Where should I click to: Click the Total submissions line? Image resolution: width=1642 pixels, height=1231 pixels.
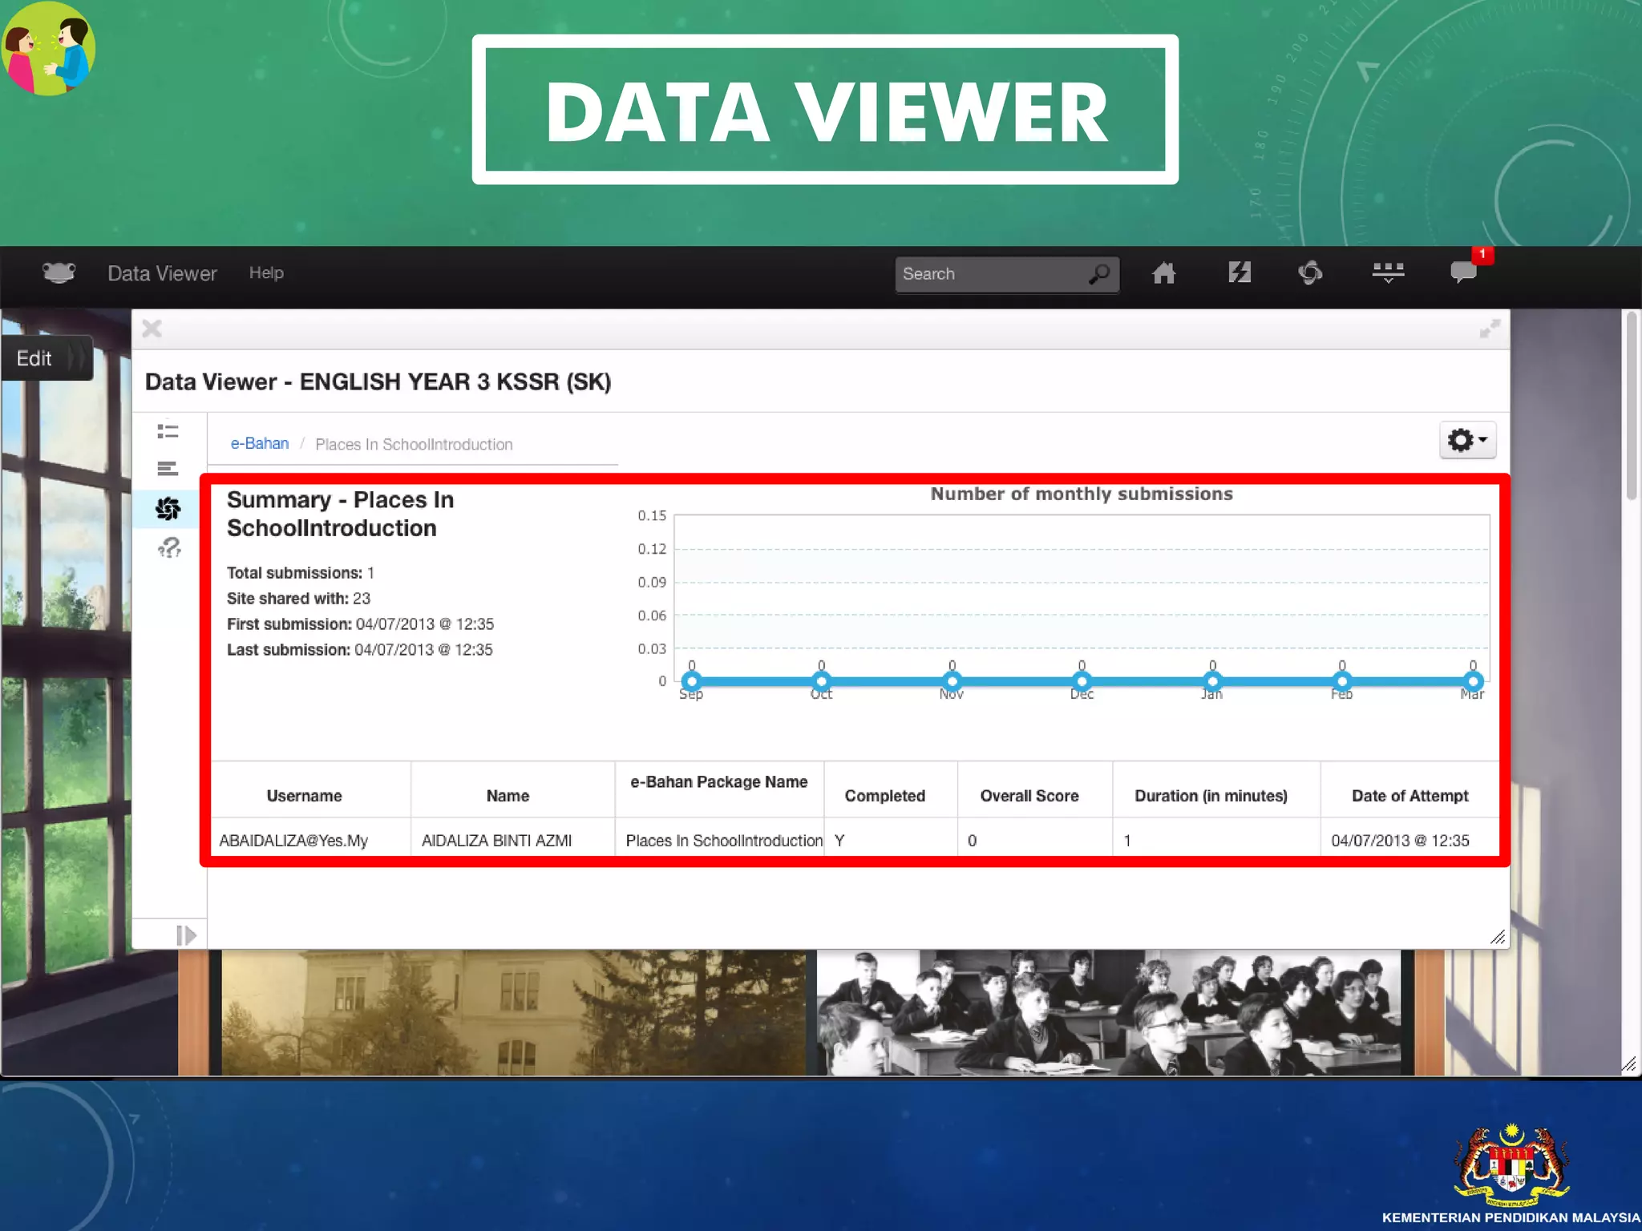[x=301, y=573]
